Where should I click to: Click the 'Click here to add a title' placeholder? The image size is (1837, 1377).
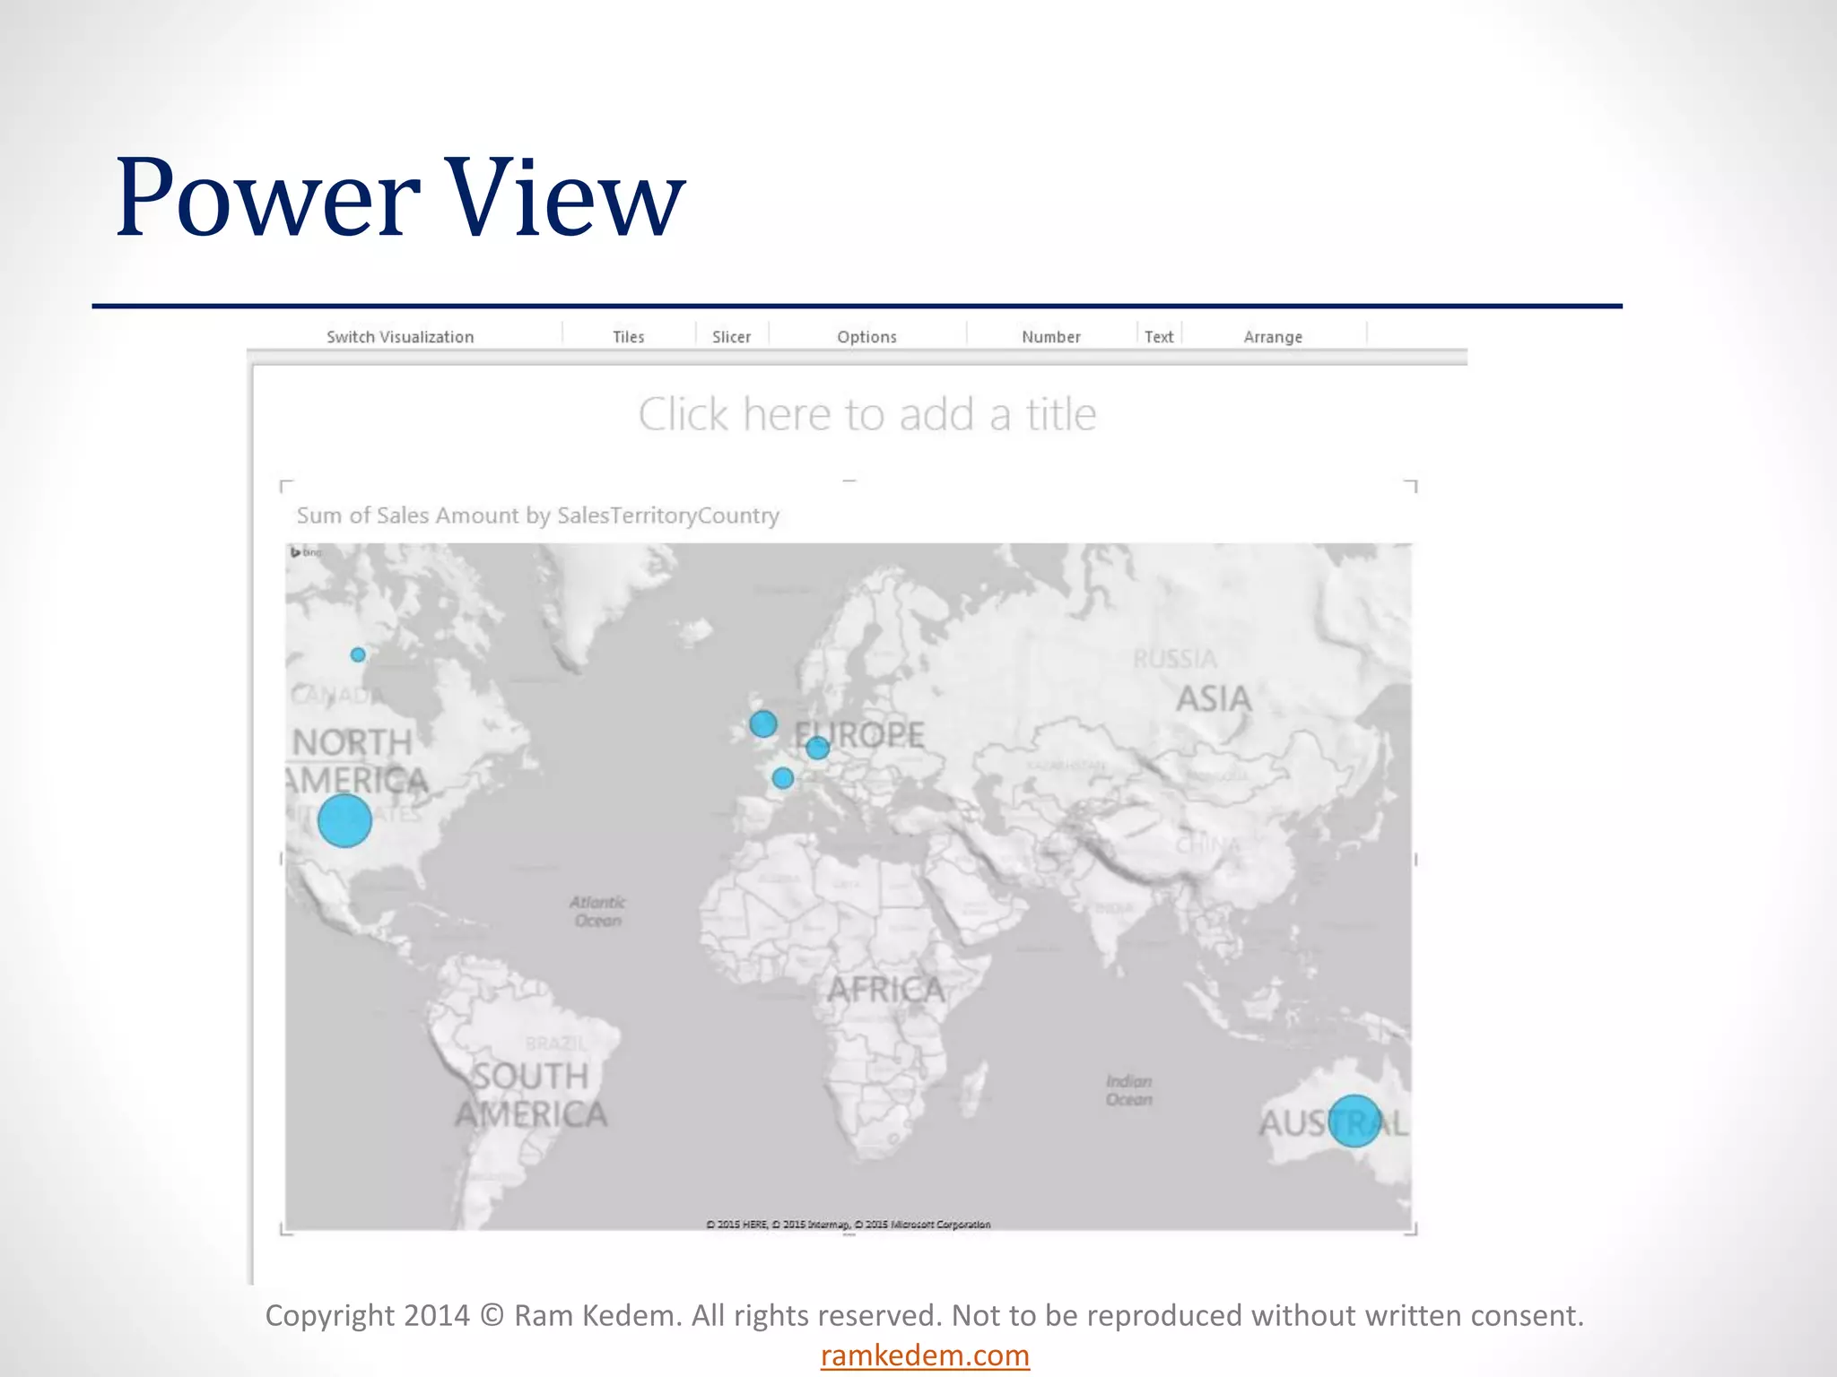(x=866, y=415)
